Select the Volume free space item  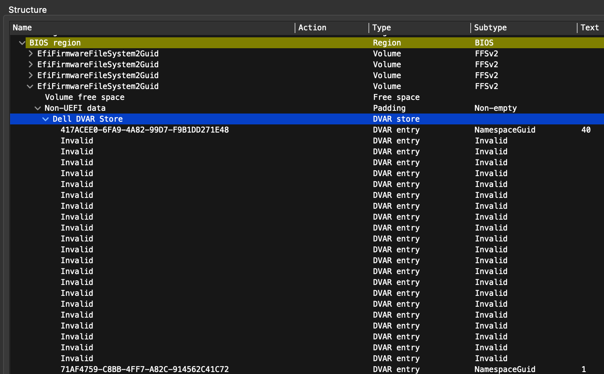(x=85, y=97)
